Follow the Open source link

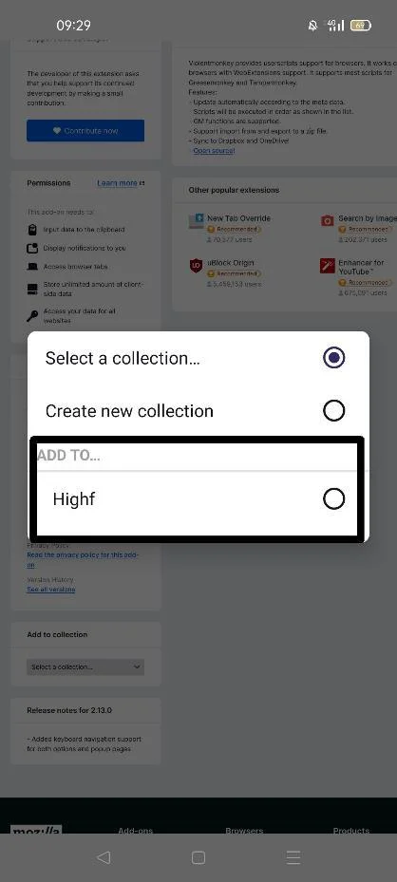pos(215,151)
